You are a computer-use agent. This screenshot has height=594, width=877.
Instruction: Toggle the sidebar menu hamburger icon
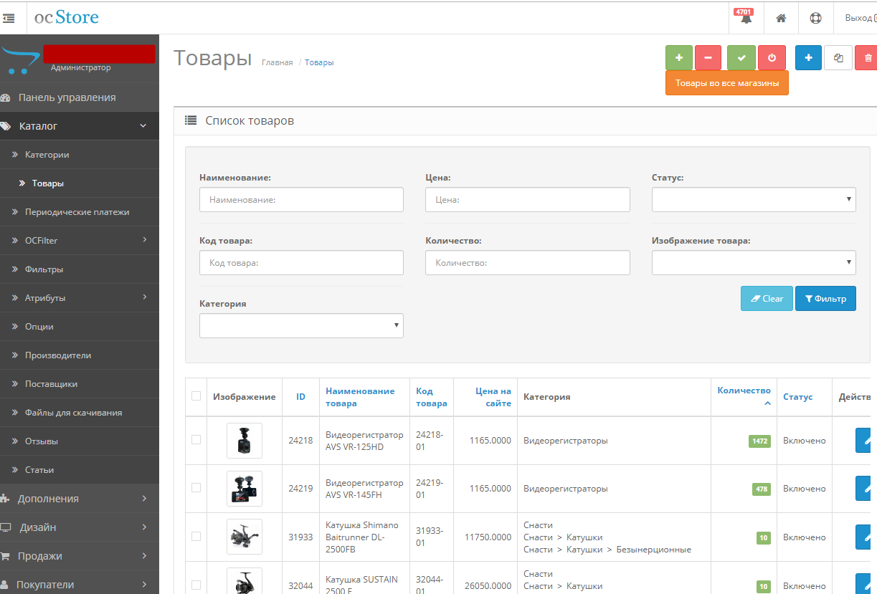pos(9,18)
